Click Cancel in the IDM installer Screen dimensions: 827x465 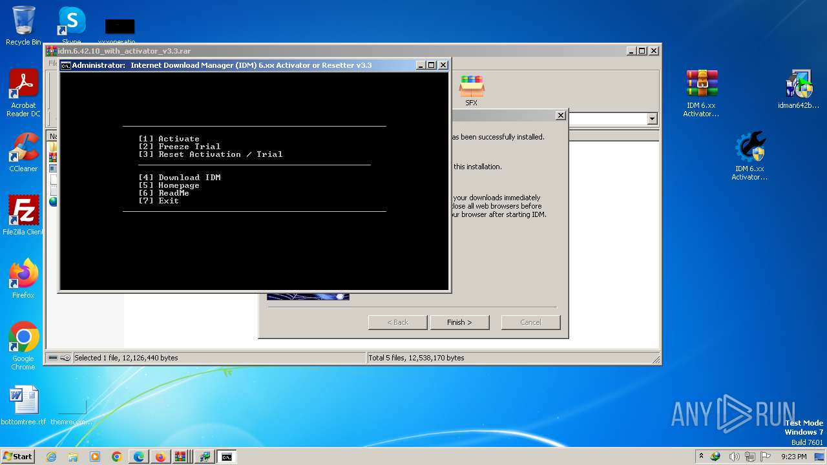(x=530, y=322)
